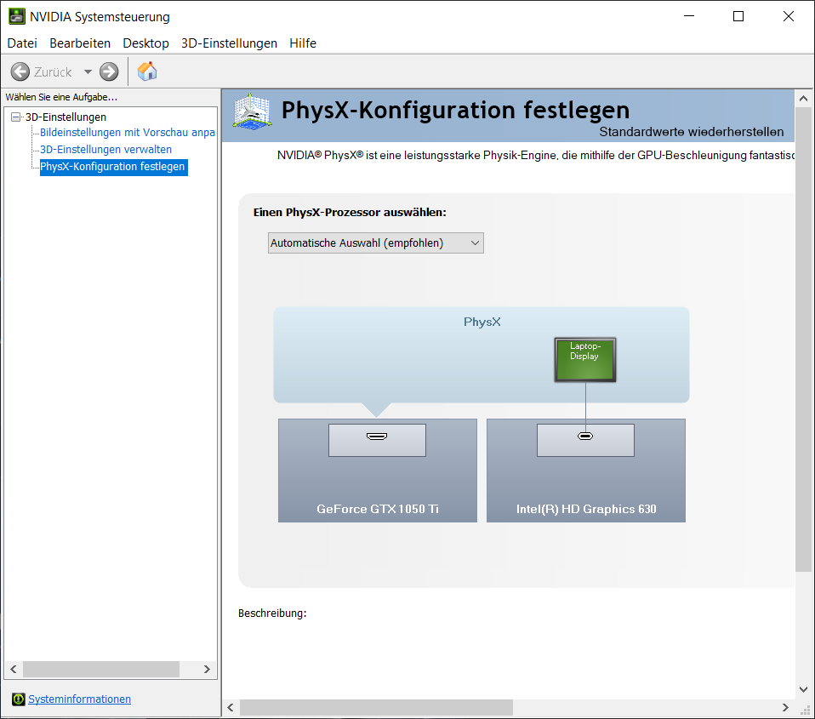
Task: Collapse the 3D-Einstellungen tree node
Action: tap(16, 117)
